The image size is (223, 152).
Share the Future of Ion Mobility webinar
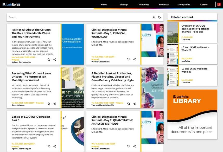55,104
